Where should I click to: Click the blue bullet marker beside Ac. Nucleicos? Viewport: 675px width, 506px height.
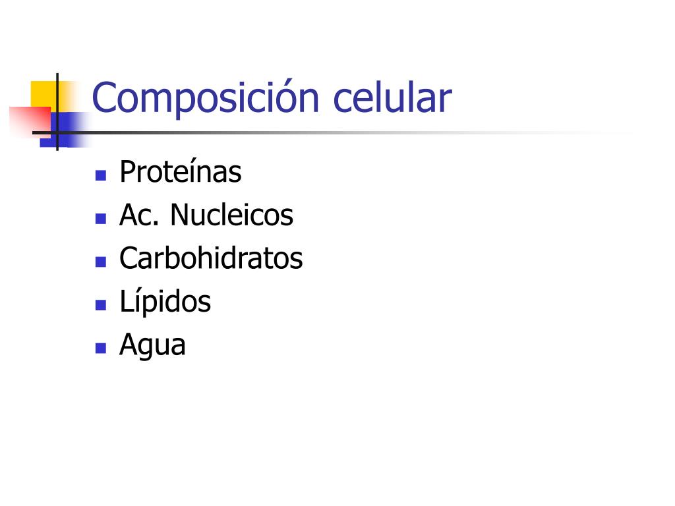[x=101, y=219]
